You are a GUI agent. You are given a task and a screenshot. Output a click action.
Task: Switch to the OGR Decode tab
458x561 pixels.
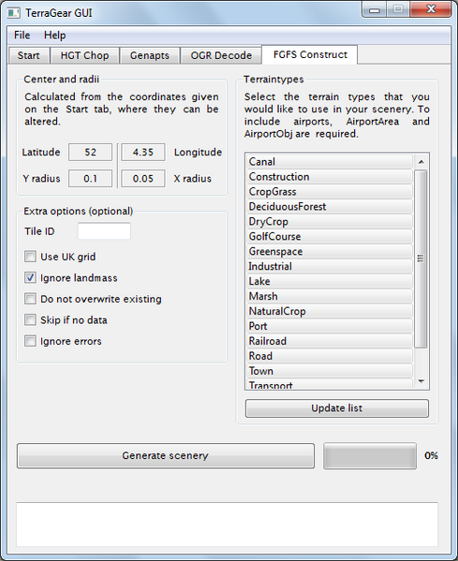pos(221,55)
